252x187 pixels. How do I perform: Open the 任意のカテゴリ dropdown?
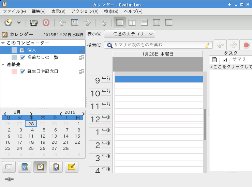pyautogui.click(x=130, y=34)
